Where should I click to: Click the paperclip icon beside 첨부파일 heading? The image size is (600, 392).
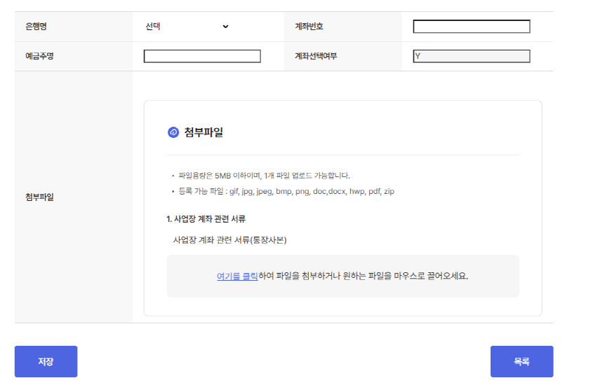pyautogui.click(x=173, y=132)
